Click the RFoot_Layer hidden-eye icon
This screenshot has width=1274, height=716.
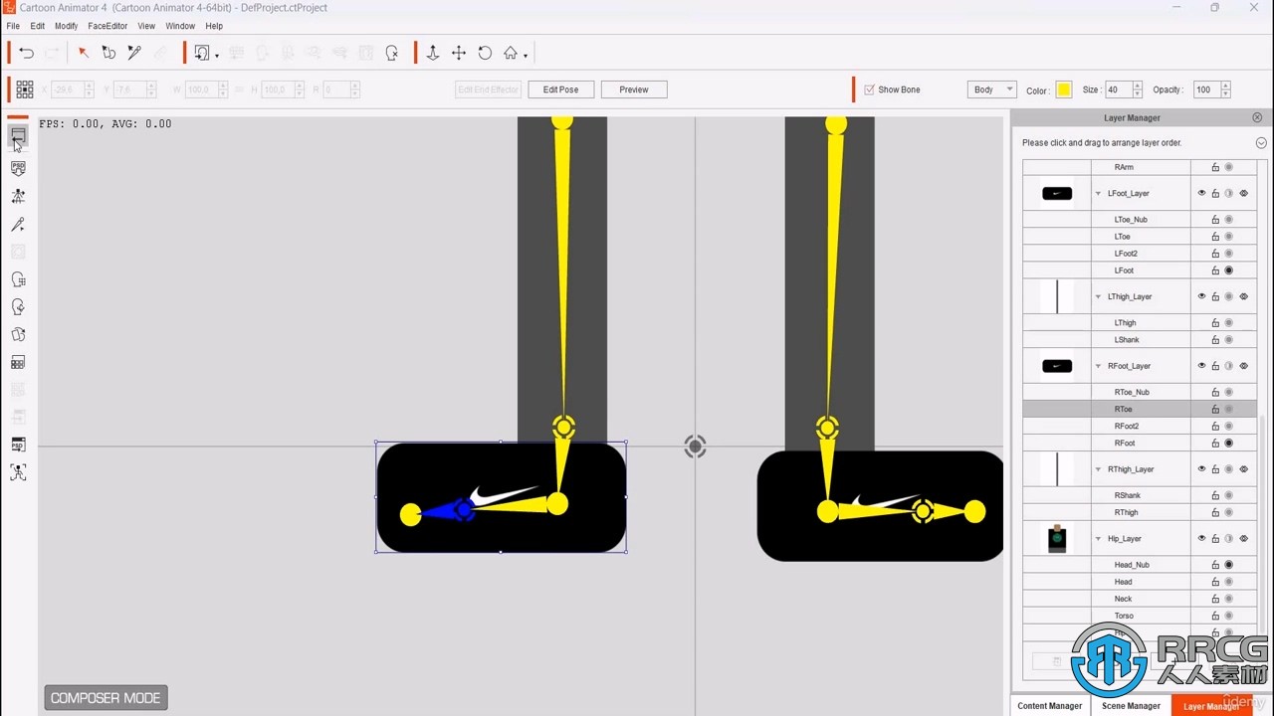[1243, 366]
